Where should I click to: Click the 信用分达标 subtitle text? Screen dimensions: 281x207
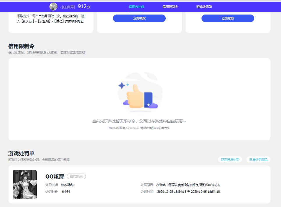click(47, 52)
